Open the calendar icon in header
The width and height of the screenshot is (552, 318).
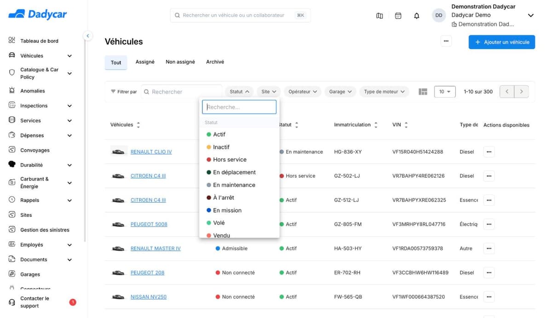pos(398,16)
